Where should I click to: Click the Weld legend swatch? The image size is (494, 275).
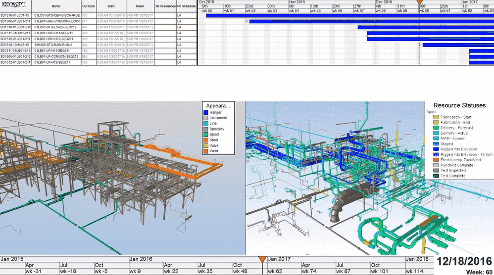(x=206, y=151)
